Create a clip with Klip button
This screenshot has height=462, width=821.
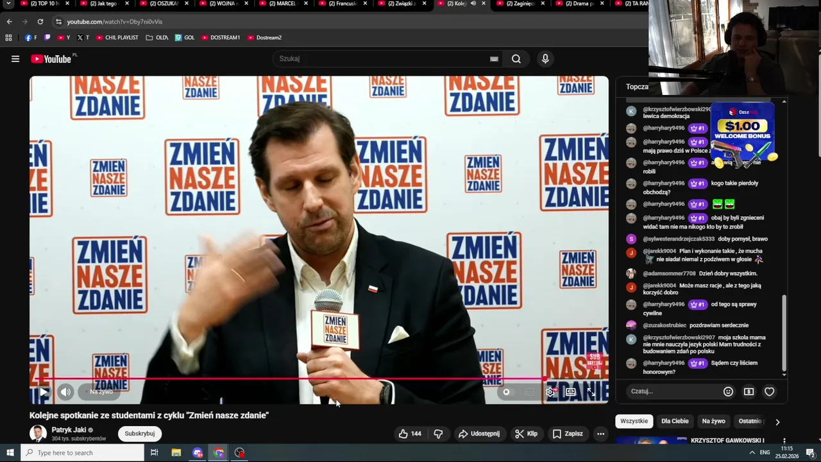[526, 434]
